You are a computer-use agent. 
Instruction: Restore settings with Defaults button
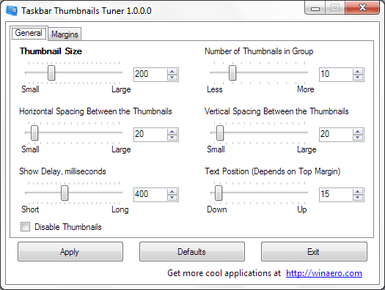[192, 252]
